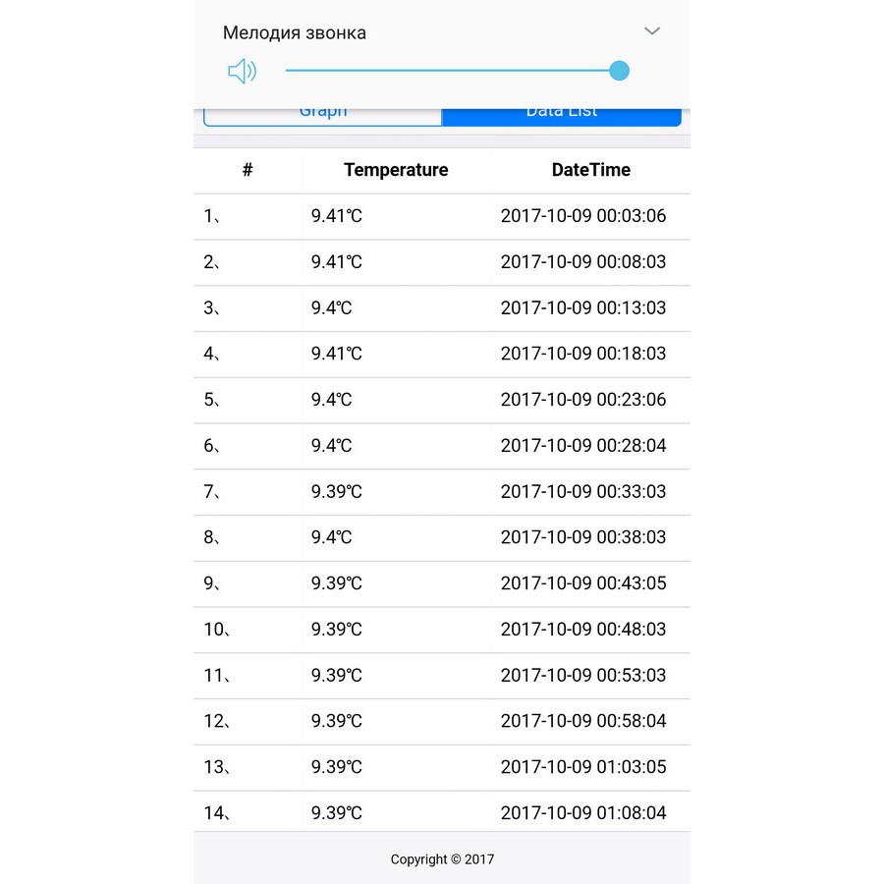Image resolution: width=884 pixels, height=884 pixels.
Task: Click the 00:18:03 timestamp in row 4
Action: (582, 354)
